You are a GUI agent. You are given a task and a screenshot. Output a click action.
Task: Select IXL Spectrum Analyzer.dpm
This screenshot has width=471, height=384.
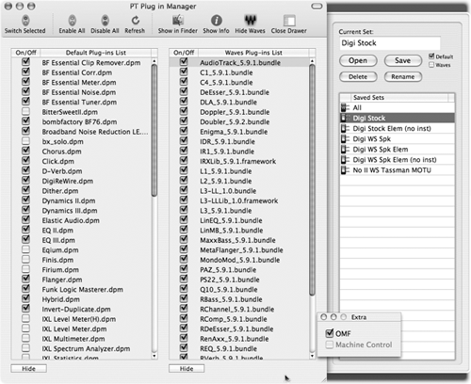(x=86, y=348)
